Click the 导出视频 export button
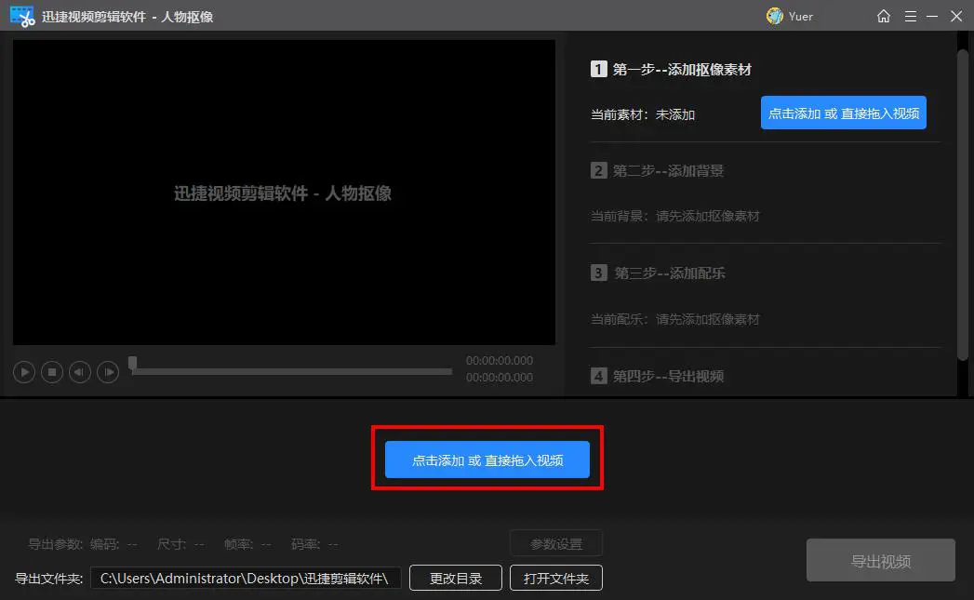The image size is (974, 600). pos(880,560)
